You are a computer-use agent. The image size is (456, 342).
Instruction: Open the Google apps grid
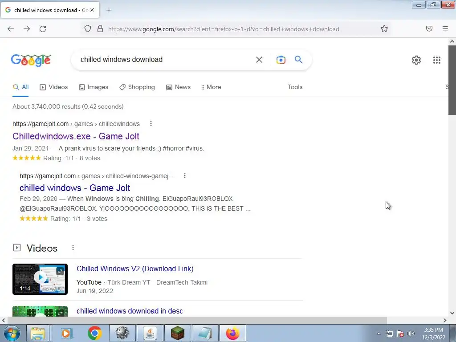pyautogui.click(x=437, y=60)
